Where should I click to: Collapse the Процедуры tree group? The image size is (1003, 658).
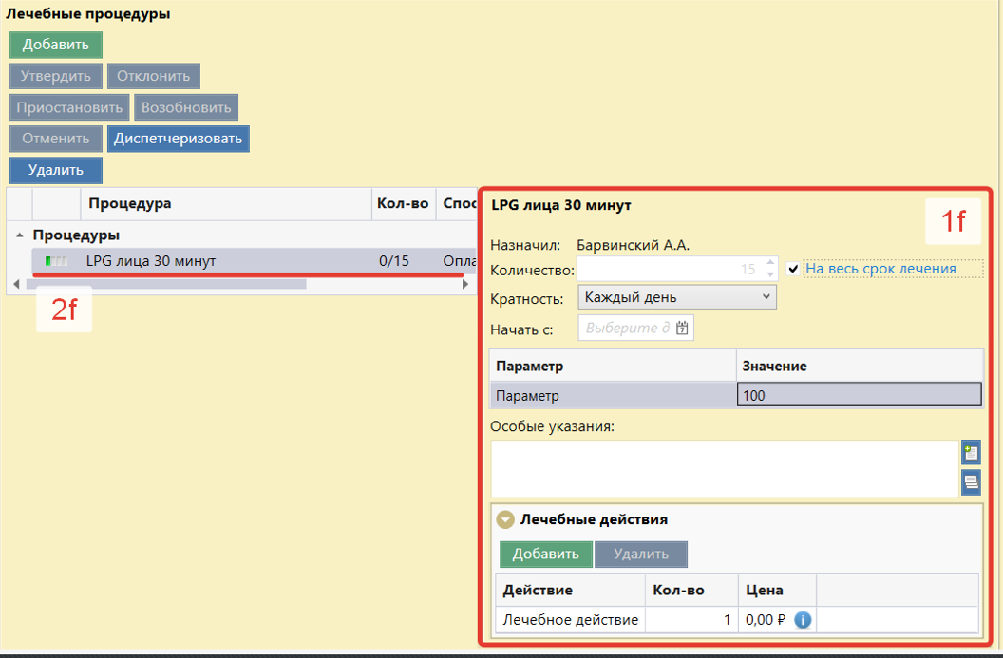(20, 235)
